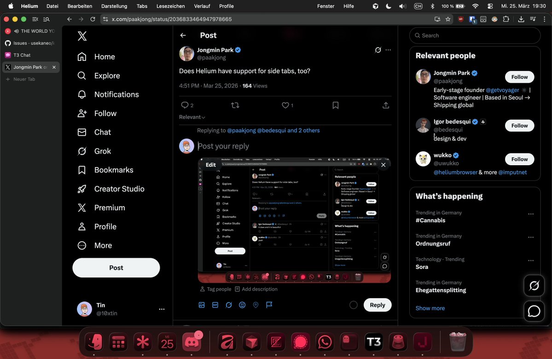Open the Bearbeiten menu
This screenshot has width=552, height=359.
click(x=80, y=6)
